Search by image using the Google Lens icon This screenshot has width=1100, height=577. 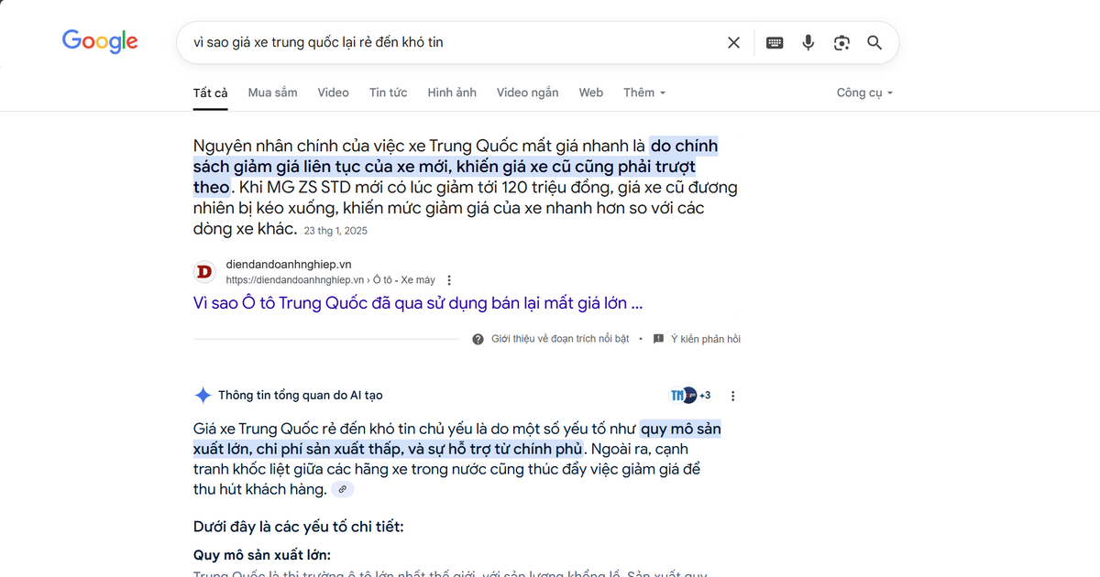coord(841,42)
